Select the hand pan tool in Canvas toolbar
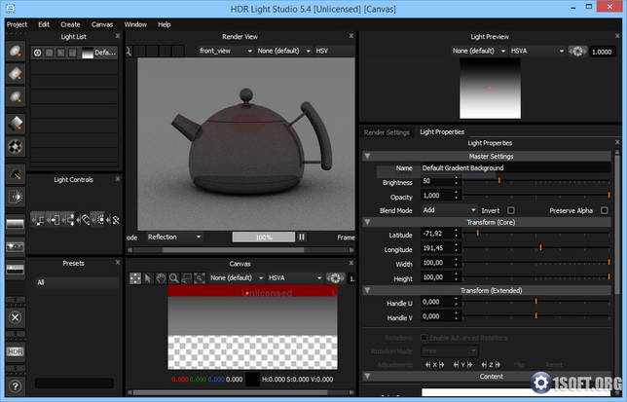Image resolution: width=627 pixels, height=402 pixels. pyautogui.click(x=161, y=278)
